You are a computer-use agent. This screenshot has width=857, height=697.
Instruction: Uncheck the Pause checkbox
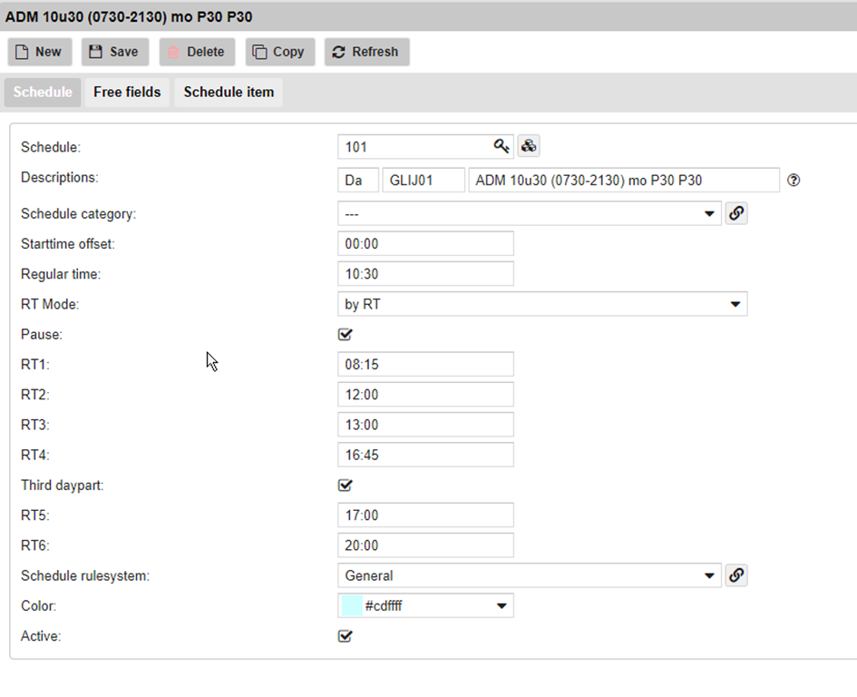pyautogui.click(x=345, y=335)
